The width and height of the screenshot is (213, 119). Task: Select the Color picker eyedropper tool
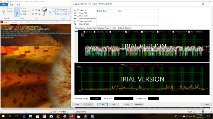(36, 14)
